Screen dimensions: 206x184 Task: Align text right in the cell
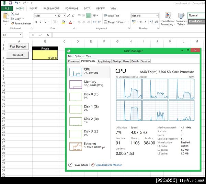tap(88, 22)
